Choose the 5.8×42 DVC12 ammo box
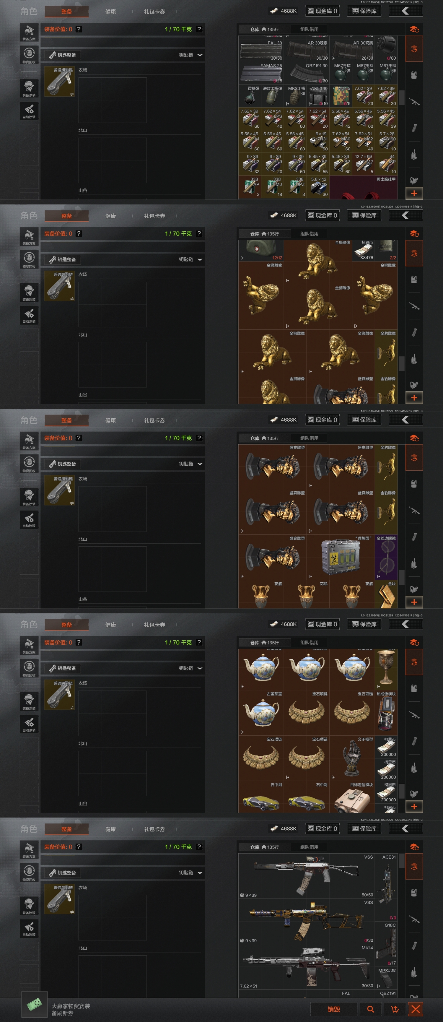The width and height of the screenshot is (443, 1022). coord(318,186)
